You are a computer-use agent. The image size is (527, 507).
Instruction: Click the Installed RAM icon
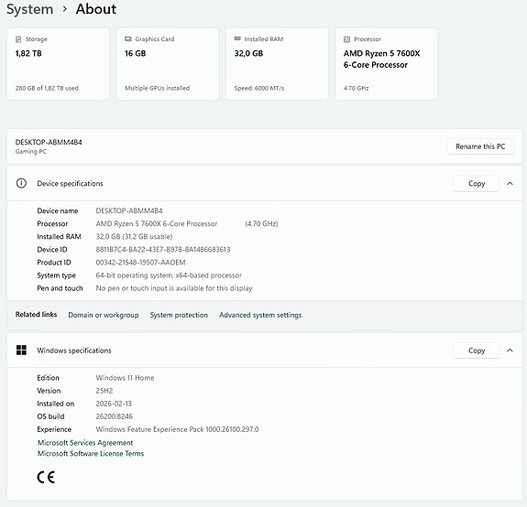[237, 39]
